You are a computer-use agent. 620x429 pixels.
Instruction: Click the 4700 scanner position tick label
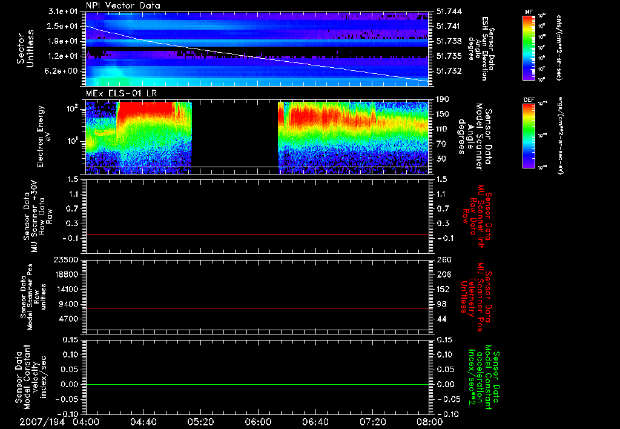point(68,319)
